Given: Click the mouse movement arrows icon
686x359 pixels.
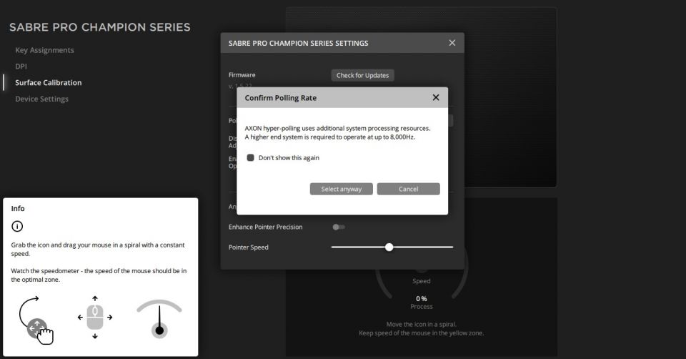Looking at the screenshot, I should 95,318.
